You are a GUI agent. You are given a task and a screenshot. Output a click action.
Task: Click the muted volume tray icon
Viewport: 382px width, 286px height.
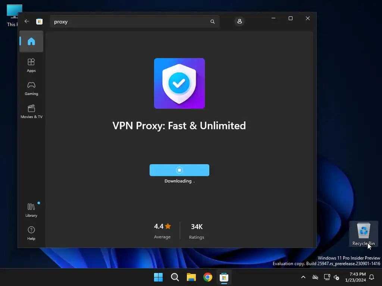pos(336,277)
